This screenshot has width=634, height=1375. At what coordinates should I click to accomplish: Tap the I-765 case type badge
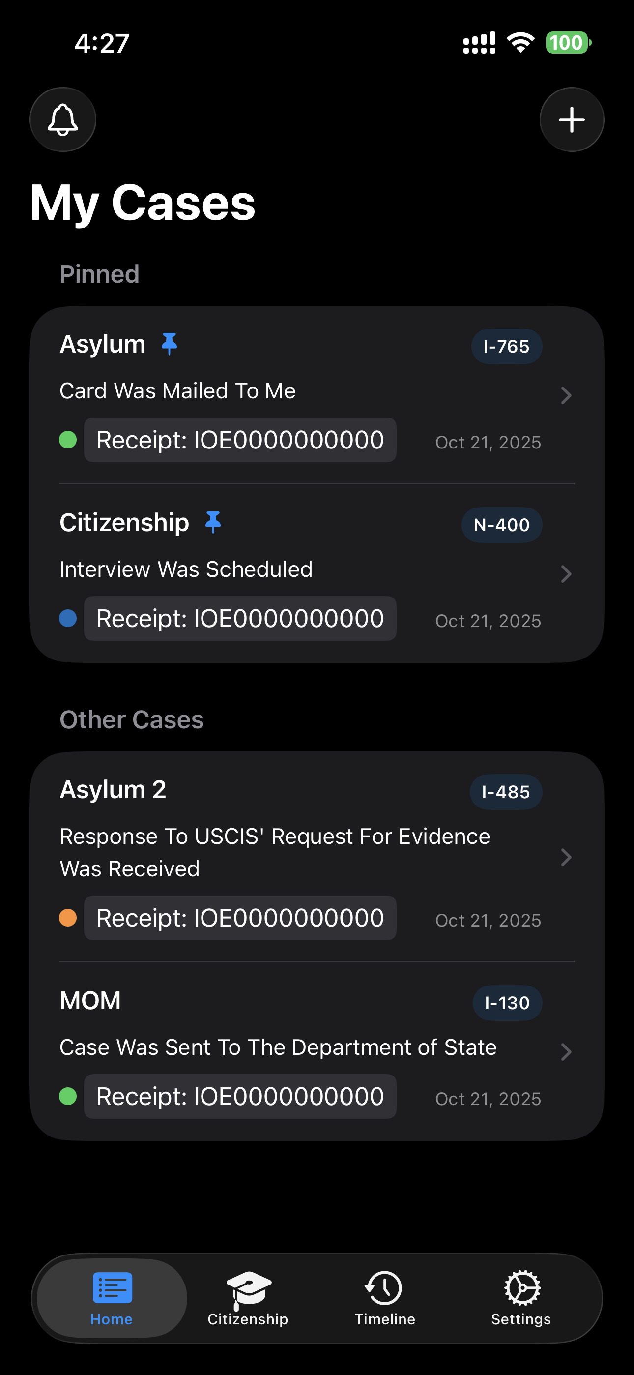point(506,346)
